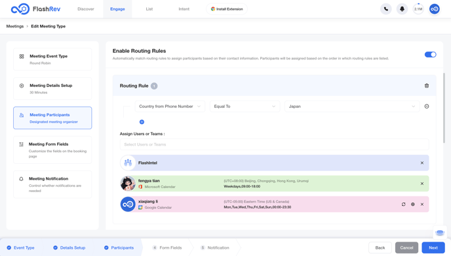The image size is (451, 256).
Task: Click the Meeting Event Type grid icon
Action: (x=22, y=56)
